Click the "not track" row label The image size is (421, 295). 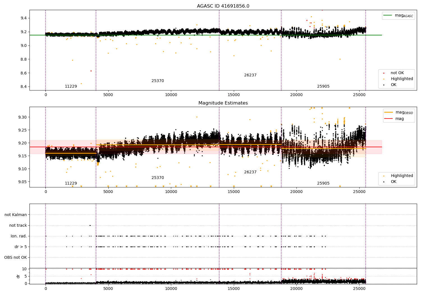[18, 225]
